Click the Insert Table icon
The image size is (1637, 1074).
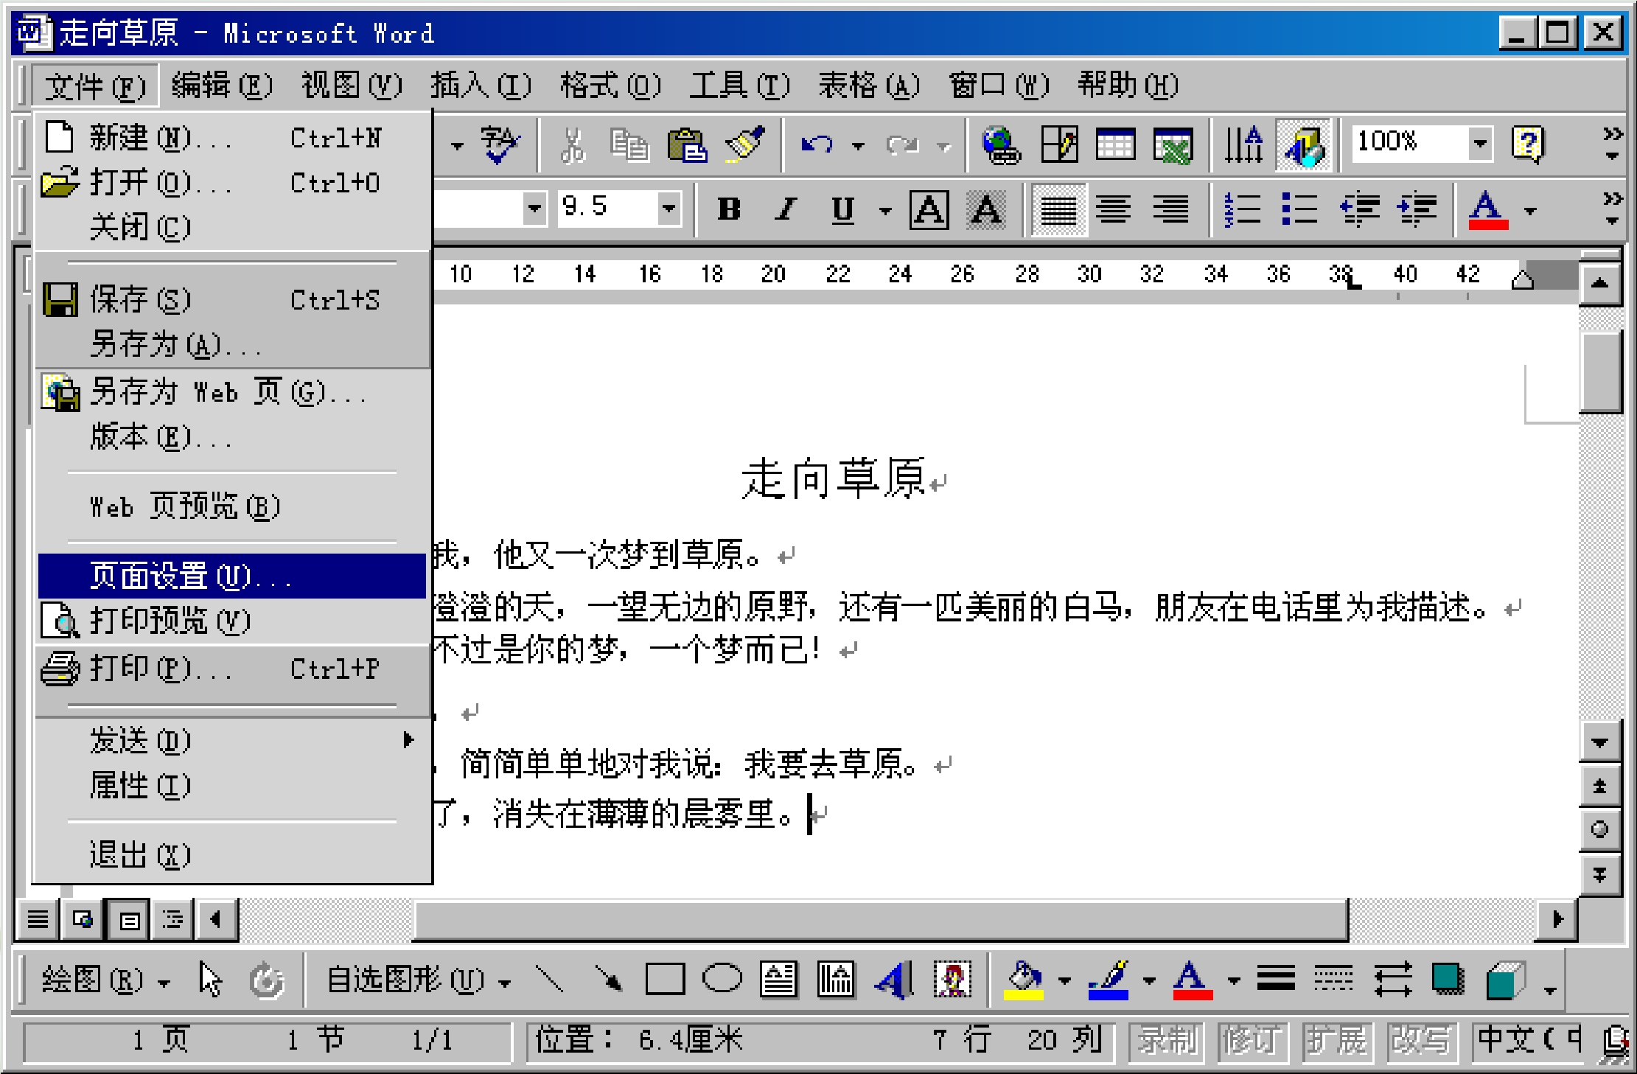1115,144
